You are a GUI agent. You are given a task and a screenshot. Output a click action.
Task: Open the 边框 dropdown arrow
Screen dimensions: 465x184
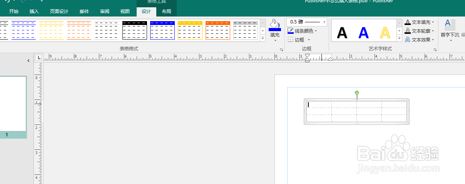[309, 40]
